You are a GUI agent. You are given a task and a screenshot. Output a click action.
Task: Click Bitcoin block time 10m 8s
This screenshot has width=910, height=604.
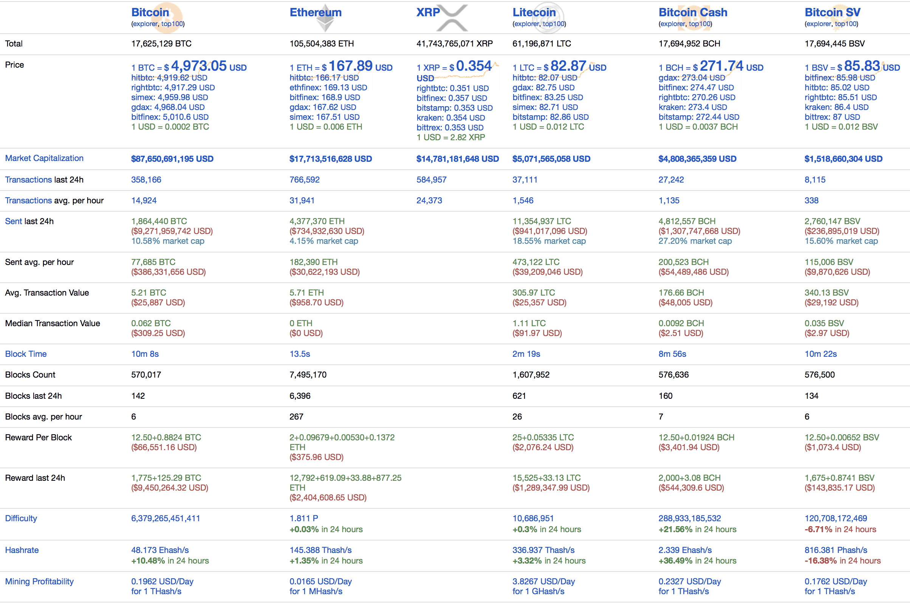145,354
